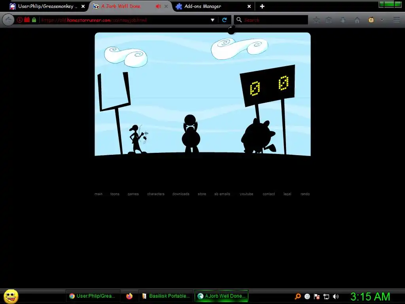Image resolution: width=405 pixels, height=304 pixels.
Task: Close the User:Phlip/Greasemonkey tab
Action: tap(83, 6)
